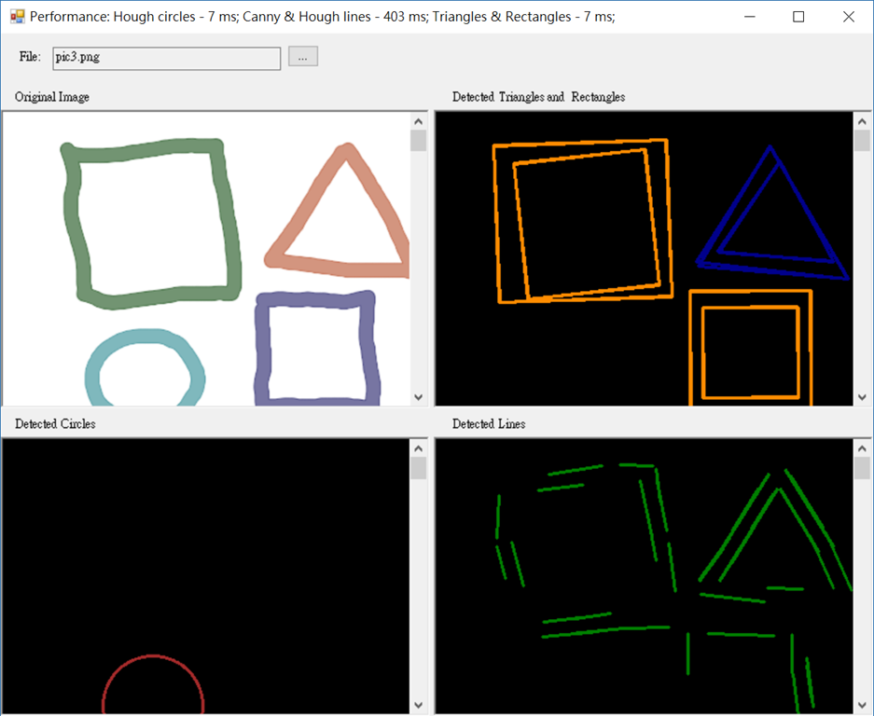
Task: Minimize the Performance window
Action: pyautogui.click(x=750, y=17)
